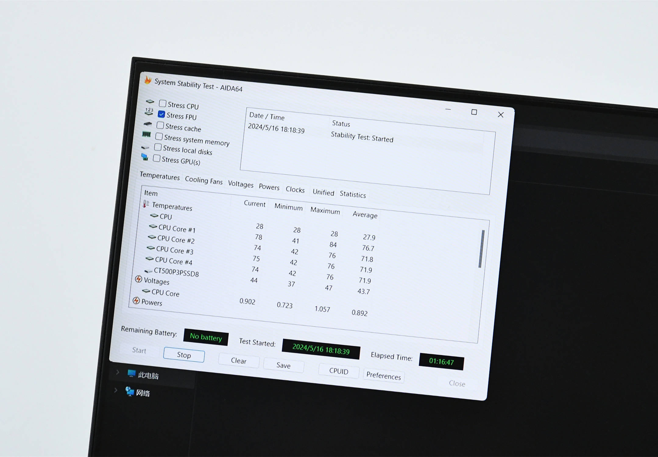Click the greyed Close button
Screen dimensions: 658x457
pyautogui.click(x=457, y=383)
